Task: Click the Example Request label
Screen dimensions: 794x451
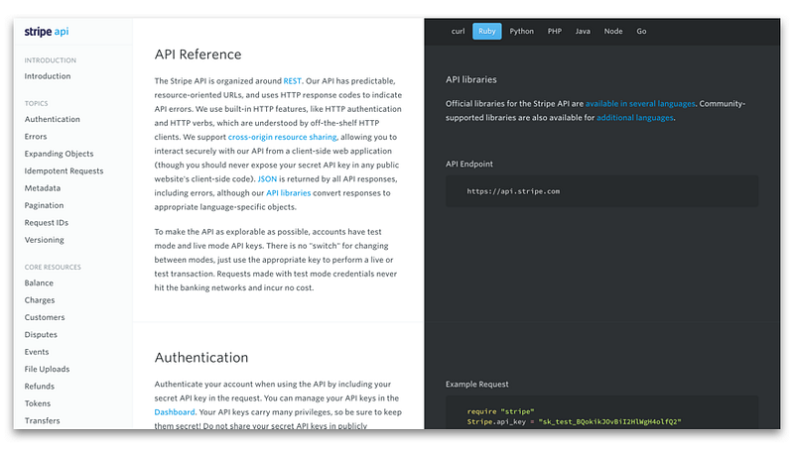Action: pos(477,385)
